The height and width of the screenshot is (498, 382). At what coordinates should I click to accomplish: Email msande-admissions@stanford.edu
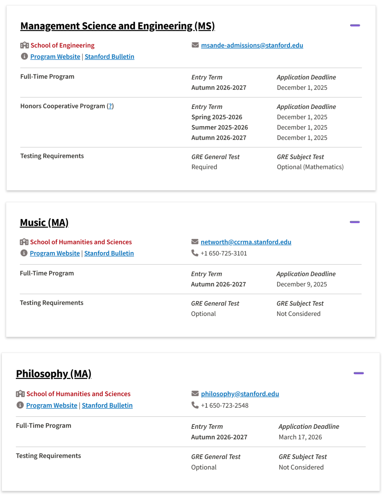(252, 46)
